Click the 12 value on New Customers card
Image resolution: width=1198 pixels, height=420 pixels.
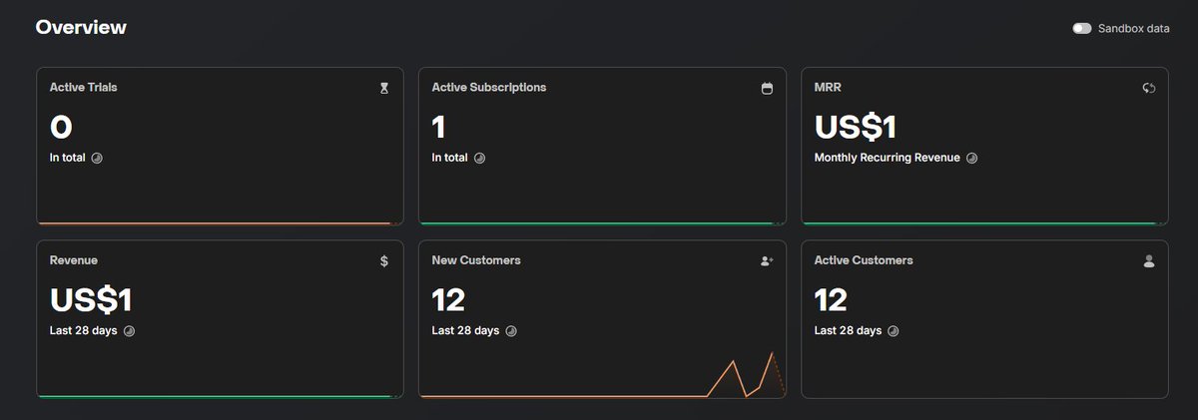coord(449,299)
